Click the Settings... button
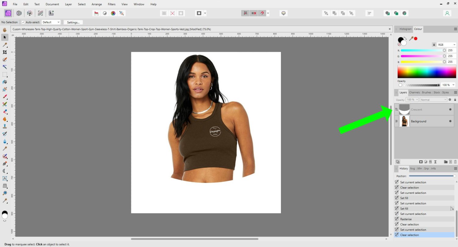Viewport: 458px width, 247px height. [73, 22]
